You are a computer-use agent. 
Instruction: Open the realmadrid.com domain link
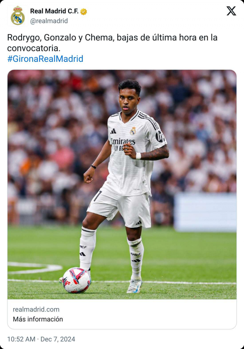36,309
